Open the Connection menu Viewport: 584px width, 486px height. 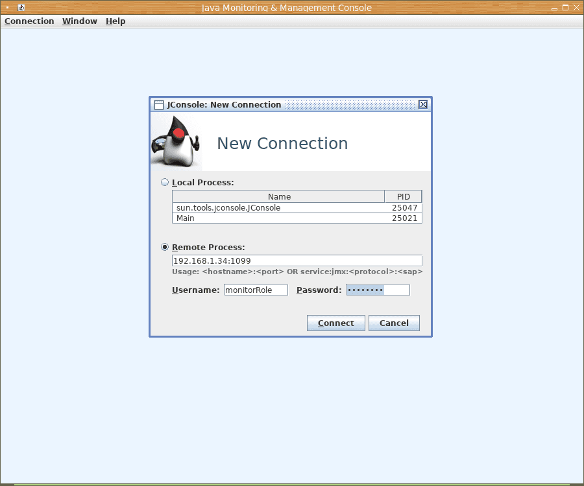click(x=29, y=21)
